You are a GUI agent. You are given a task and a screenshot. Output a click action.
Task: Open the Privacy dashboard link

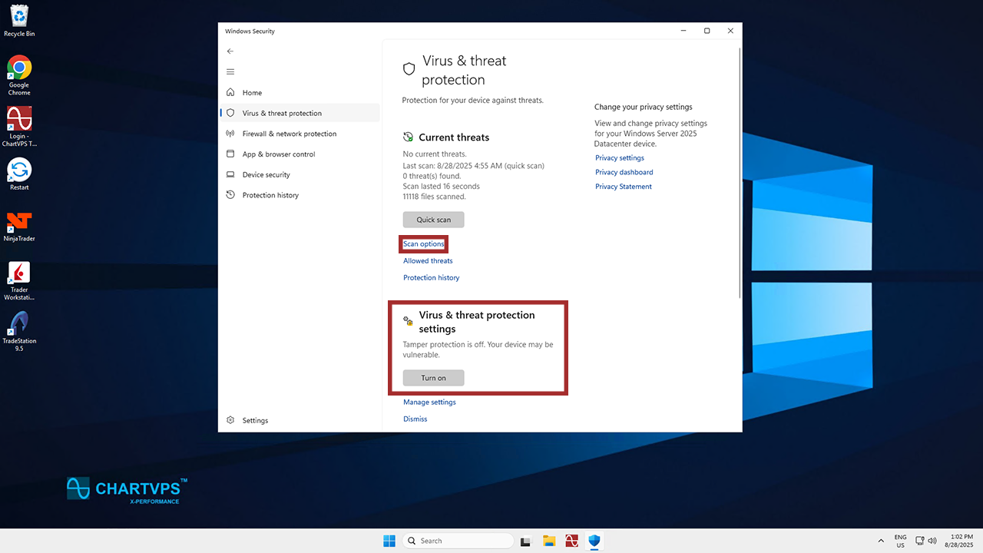(x=624, y=172)
